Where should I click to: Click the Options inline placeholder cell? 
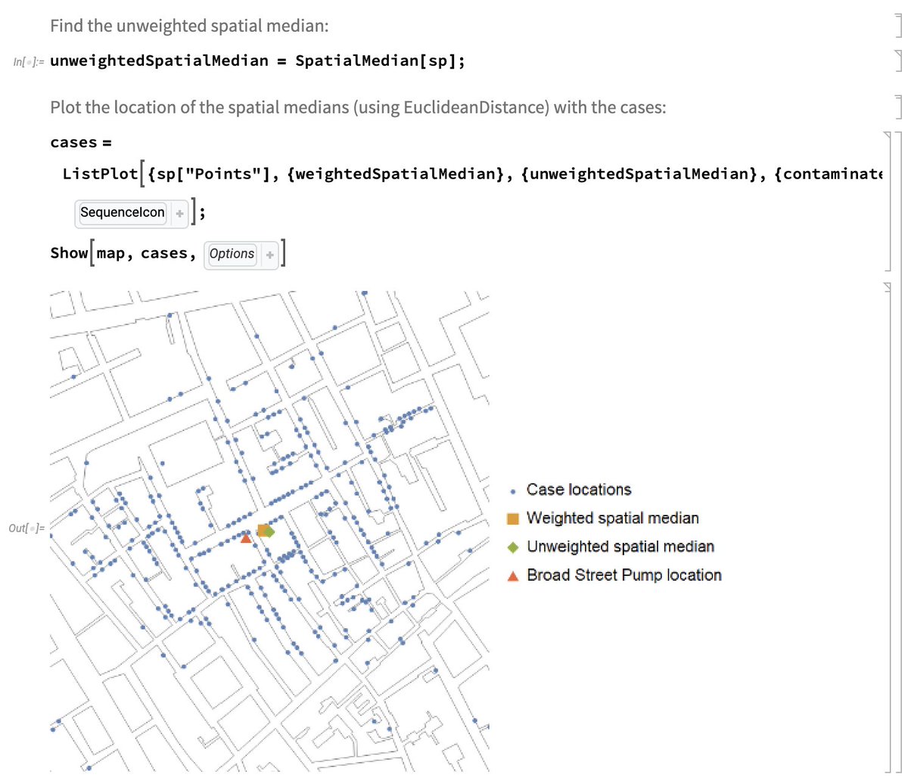(232, 253)
